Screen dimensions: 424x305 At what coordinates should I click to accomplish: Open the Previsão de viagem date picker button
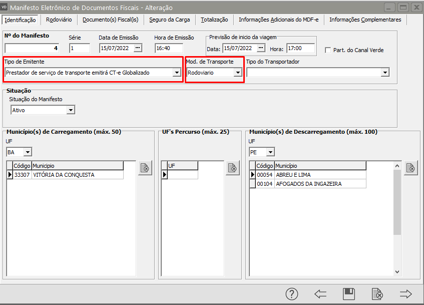261,48
